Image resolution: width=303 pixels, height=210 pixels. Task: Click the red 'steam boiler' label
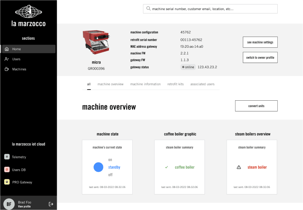click(x=257, y=167)
